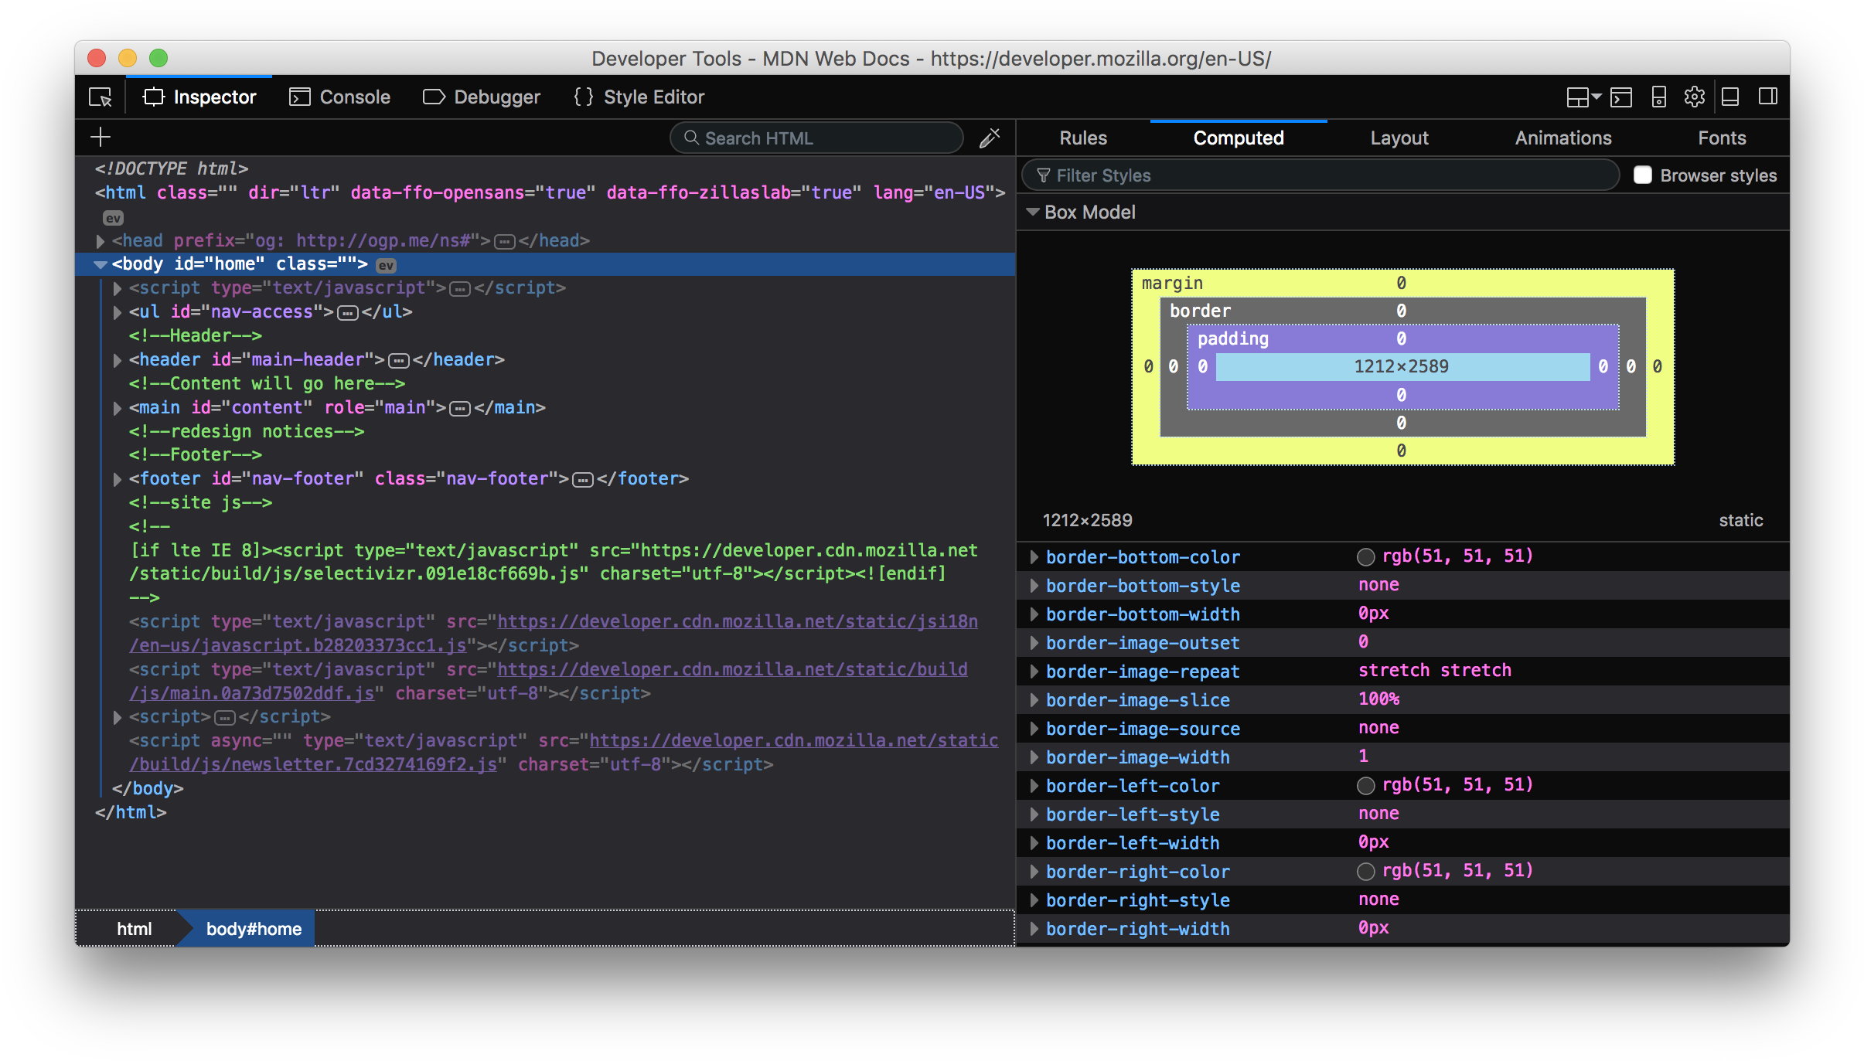Dock DevTools to side icon
The width and height of the screenshot is (1864, 1061).
(1767, 97)
